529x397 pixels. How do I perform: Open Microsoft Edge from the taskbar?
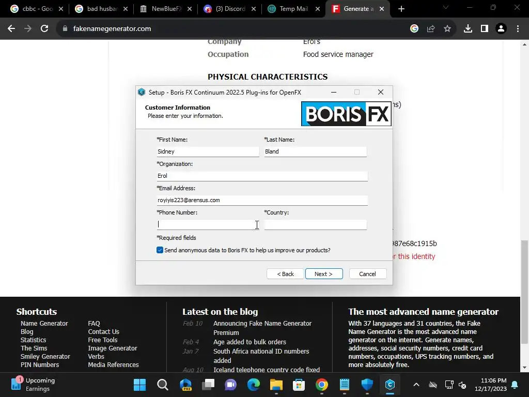[253, 385]
